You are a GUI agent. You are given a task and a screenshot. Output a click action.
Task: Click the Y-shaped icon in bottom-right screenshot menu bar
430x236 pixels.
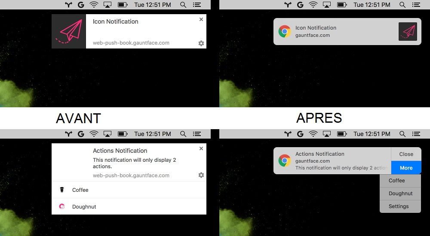pos(288,134)
